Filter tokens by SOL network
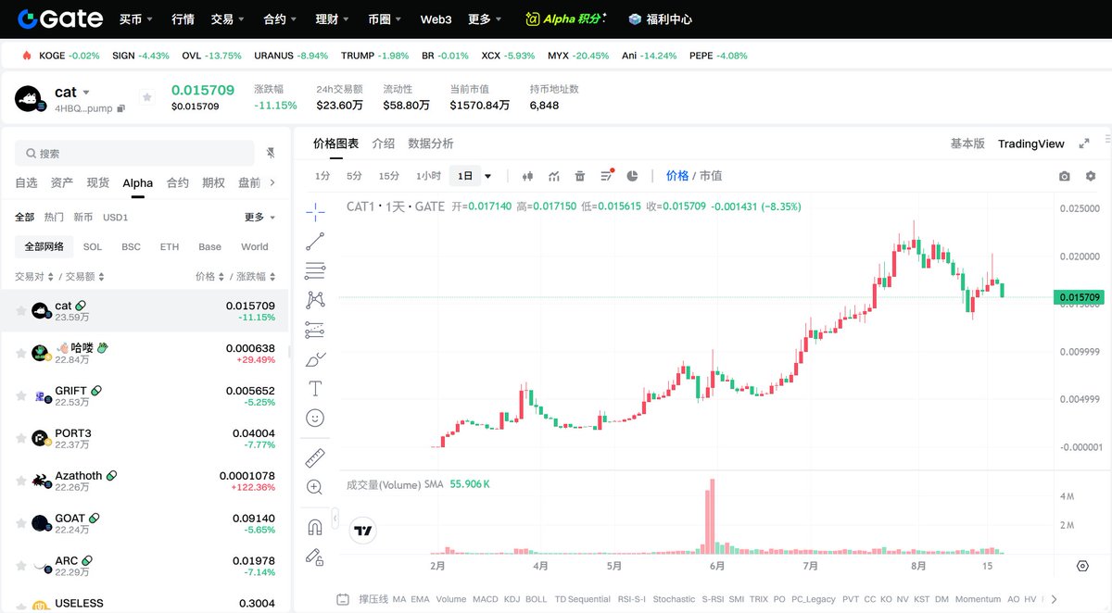 pos(93,247)
